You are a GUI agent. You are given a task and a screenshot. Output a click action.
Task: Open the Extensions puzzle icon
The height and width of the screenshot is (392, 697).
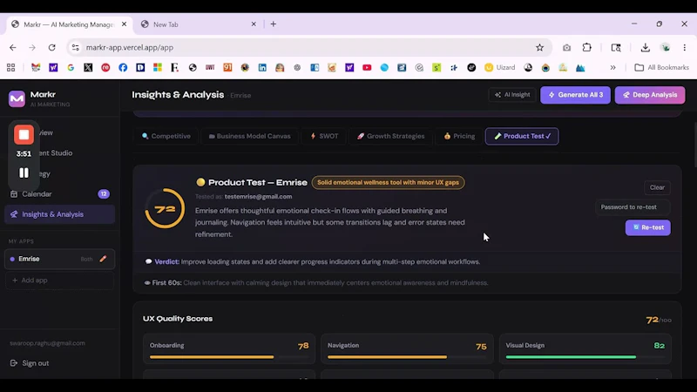[x=586, y=48]
